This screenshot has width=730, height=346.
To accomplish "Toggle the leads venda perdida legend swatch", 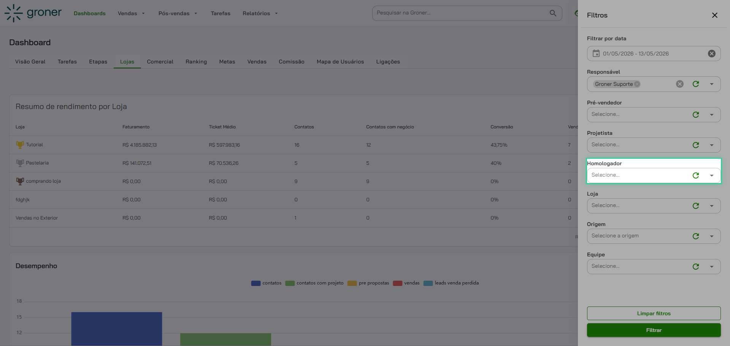I will coord(428,283).
